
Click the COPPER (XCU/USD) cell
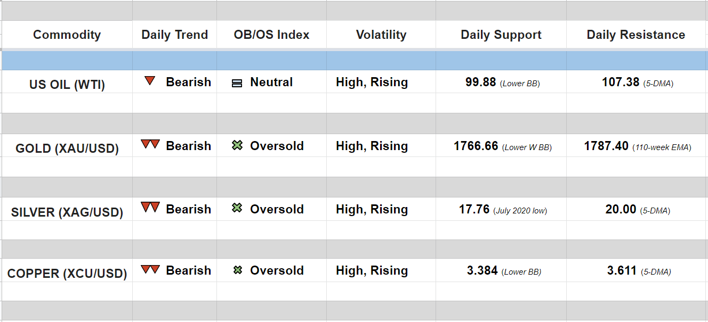click(x=67, y=274)
